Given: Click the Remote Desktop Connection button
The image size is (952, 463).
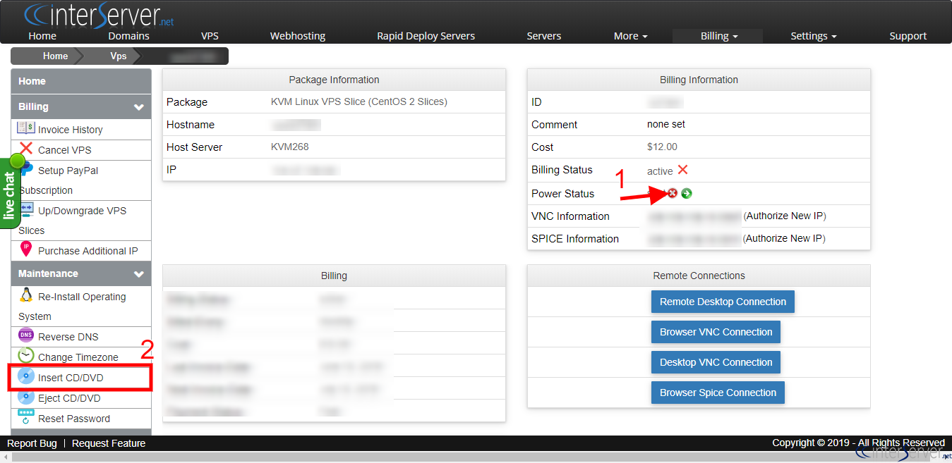Looking at the screenshot, I should click(x=723, y=302).
